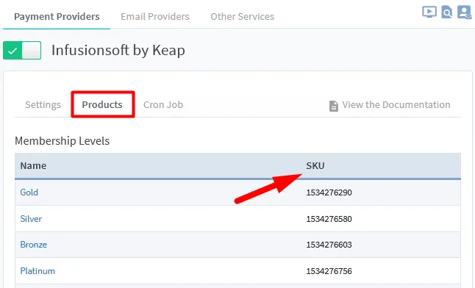Viewport: 475px width, 288px height.
Task: Select SKU value 1534276290
Action: pos(329,192)
